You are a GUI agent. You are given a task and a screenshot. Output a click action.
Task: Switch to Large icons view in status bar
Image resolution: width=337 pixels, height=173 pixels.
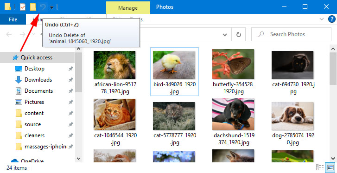pos(330,167)
